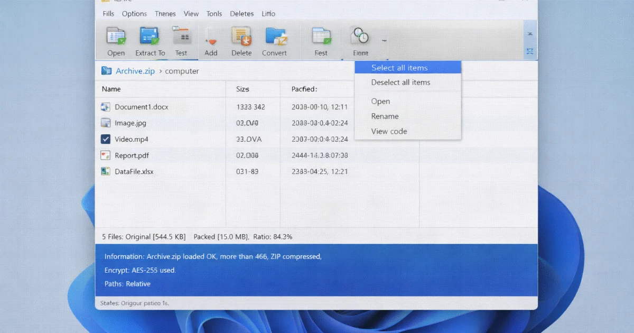
Task: Open the Thenes menu
Action: click(165, 14)
